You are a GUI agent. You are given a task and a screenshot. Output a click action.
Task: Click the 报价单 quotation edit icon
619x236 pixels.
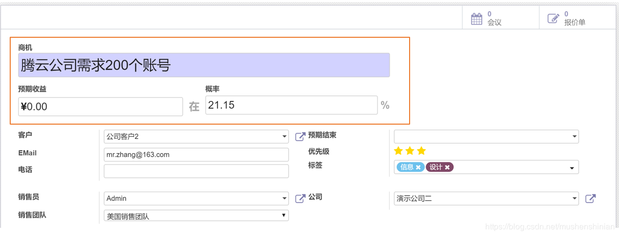pyautogui.click(x=553, y=19)
